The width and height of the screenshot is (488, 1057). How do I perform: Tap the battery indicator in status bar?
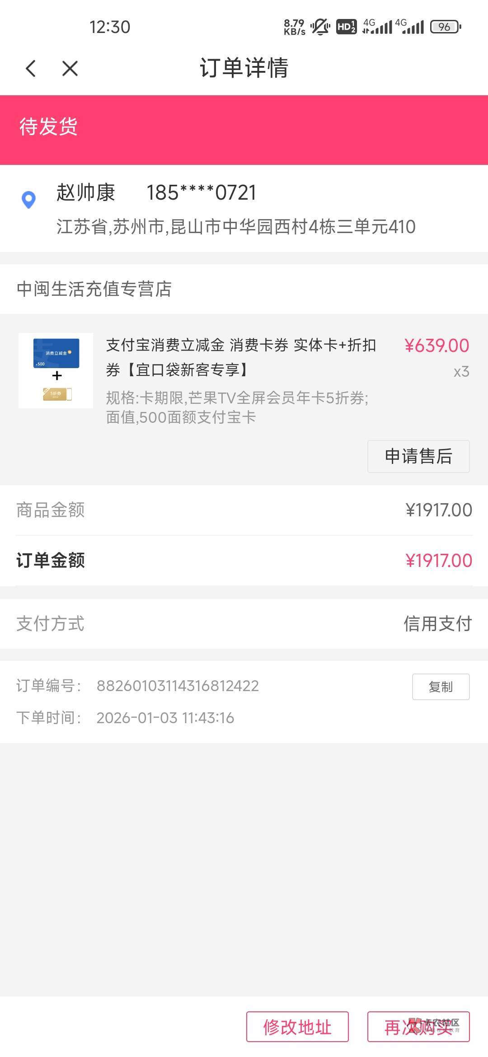[446, 27]
